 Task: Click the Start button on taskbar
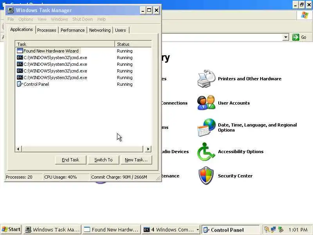[x=11, y=230]
